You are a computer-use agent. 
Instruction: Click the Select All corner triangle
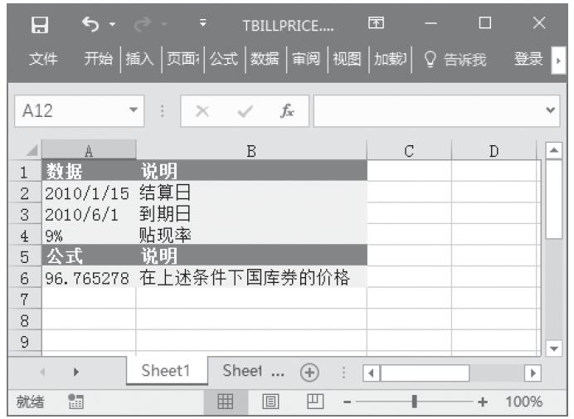click(32, 150)
